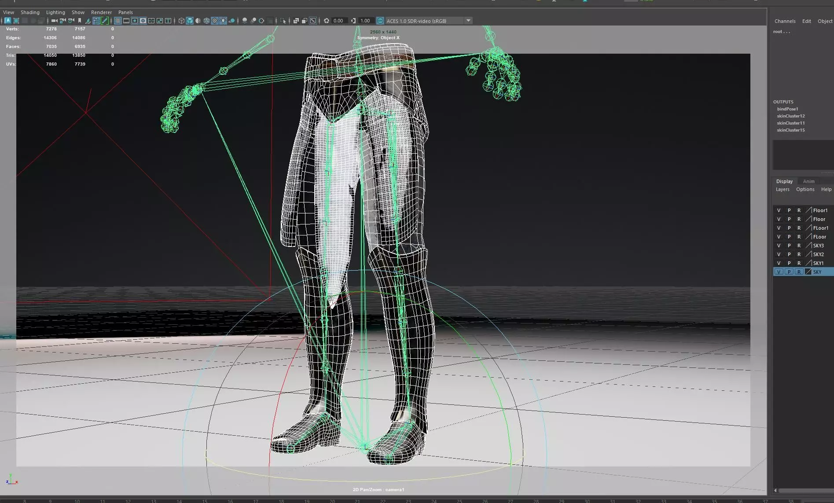Screen dimensions: 834x503
Task: Select the SKY2 display layer
Action: (x=818, y=254)
